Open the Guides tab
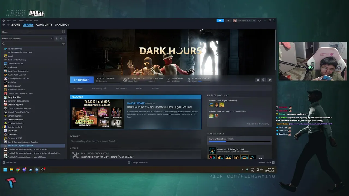Image resolution: width=349 pixels, height=196 pixels. pos(139,88)
